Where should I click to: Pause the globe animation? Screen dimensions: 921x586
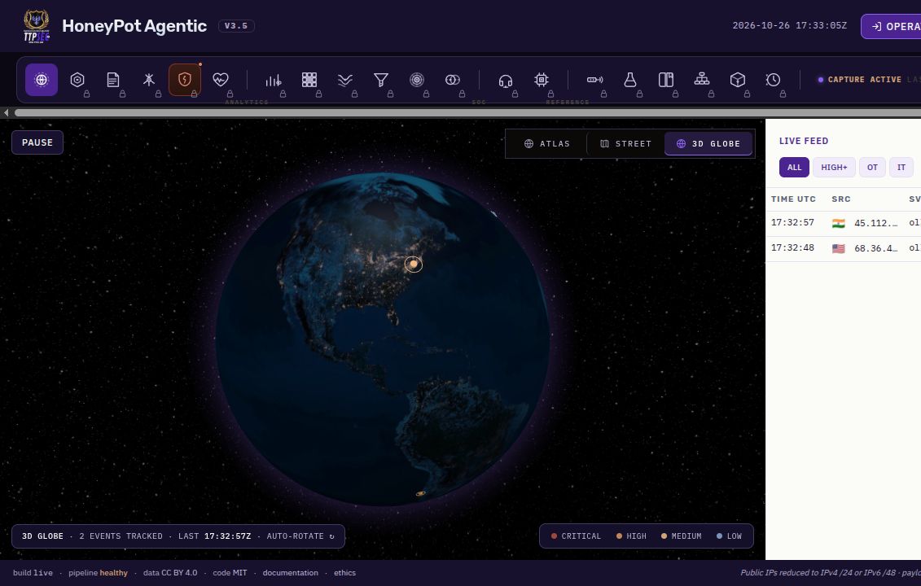pos(37,142)
